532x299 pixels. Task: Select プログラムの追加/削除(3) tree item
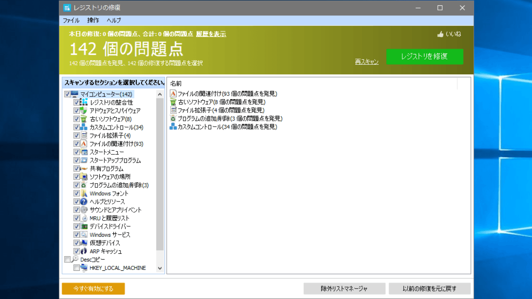tap(119, 185)
